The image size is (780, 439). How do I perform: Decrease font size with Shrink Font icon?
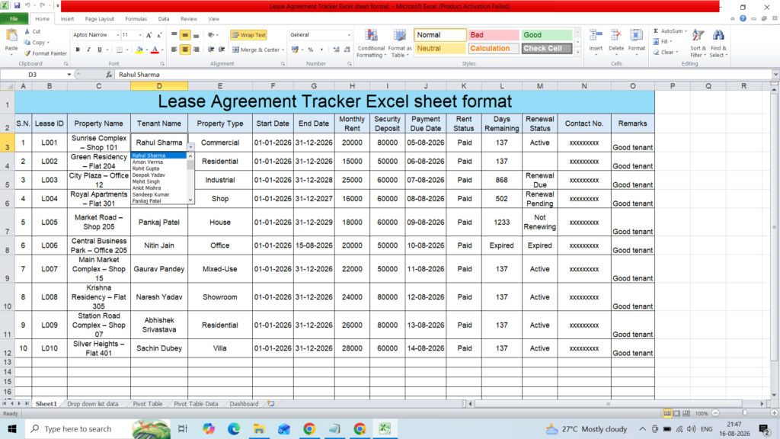[159, 35]
